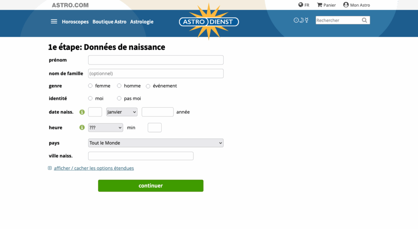Open the heure dropdown showing ???
The height and width of the screenshot is (229, 418).
[106, 128]
